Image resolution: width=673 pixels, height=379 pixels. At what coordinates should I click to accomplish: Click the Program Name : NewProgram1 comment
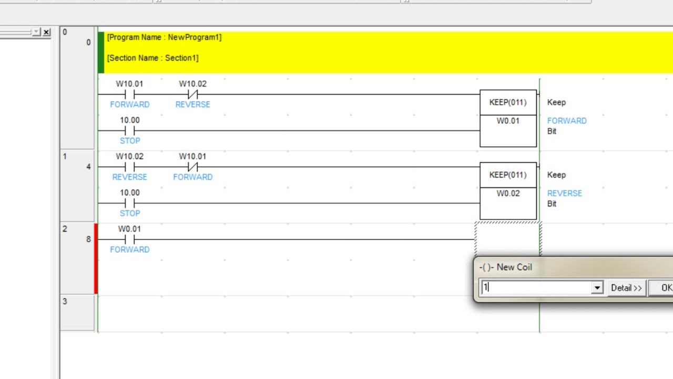[x=164, y=37]
